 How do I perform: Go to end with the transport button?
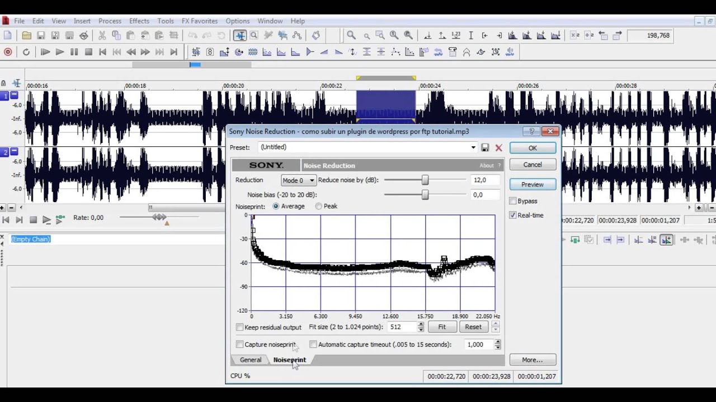click(x=173, y=52)
